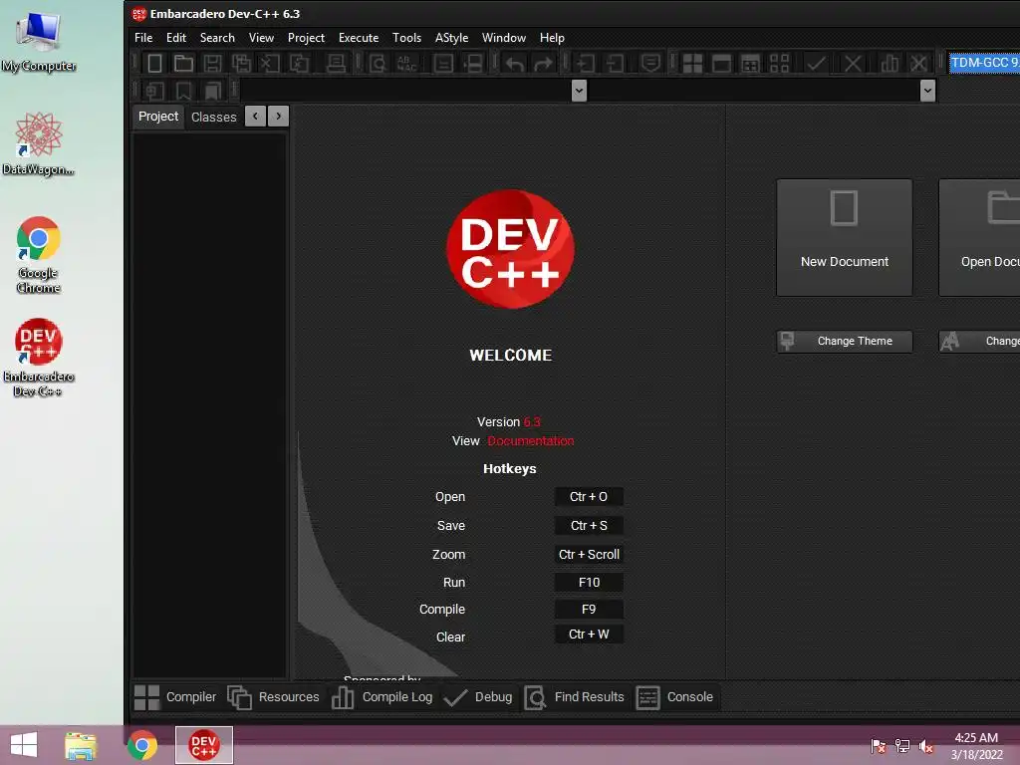Click the Dev-C++ welcome logo
The image size is (1020, 765).
click(x=511, y=249)
